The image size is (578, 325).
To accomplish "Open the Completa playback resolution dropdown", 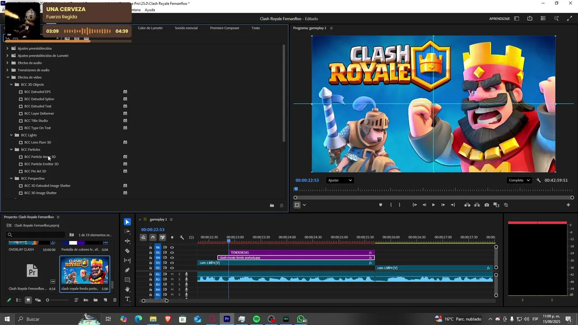I will click(519, 180).
